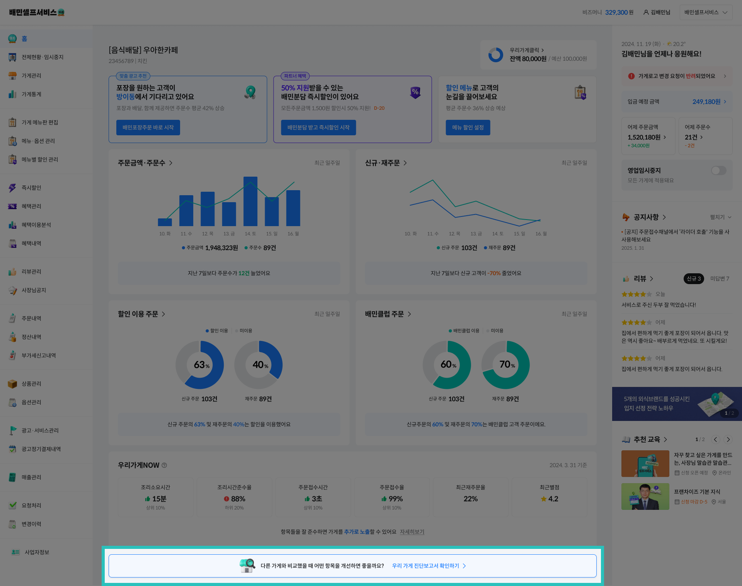Click 배민분담 받고 즉시할인 시작 button
Viewport: 742px width, 586px height.
click(318, 128)
